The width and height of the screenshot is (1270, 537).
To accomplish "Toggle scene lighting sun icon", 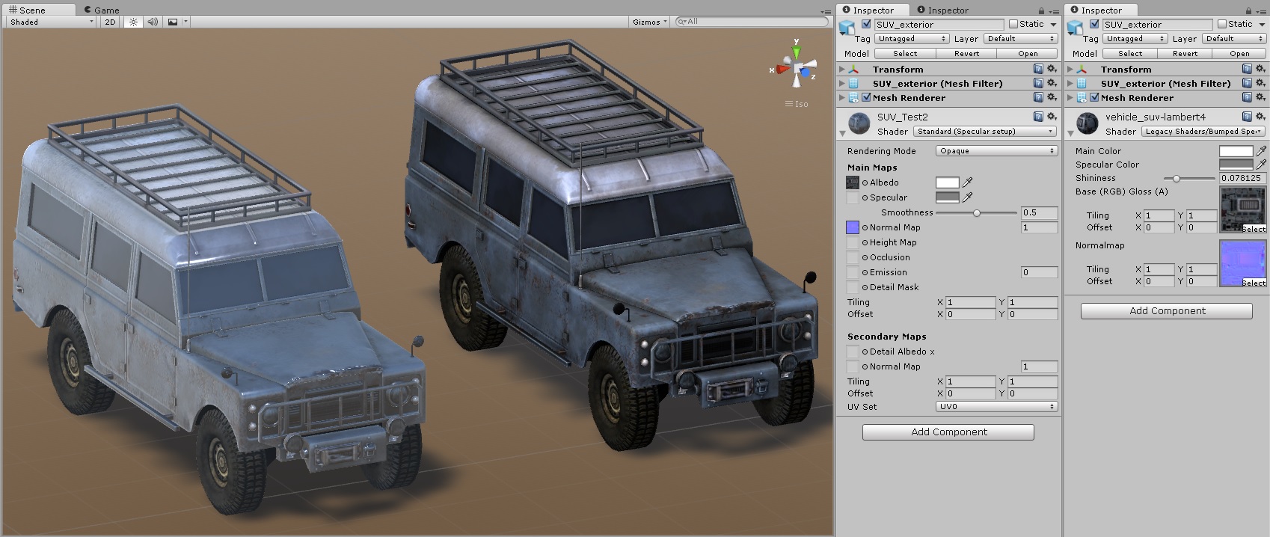I will [133, 22].
